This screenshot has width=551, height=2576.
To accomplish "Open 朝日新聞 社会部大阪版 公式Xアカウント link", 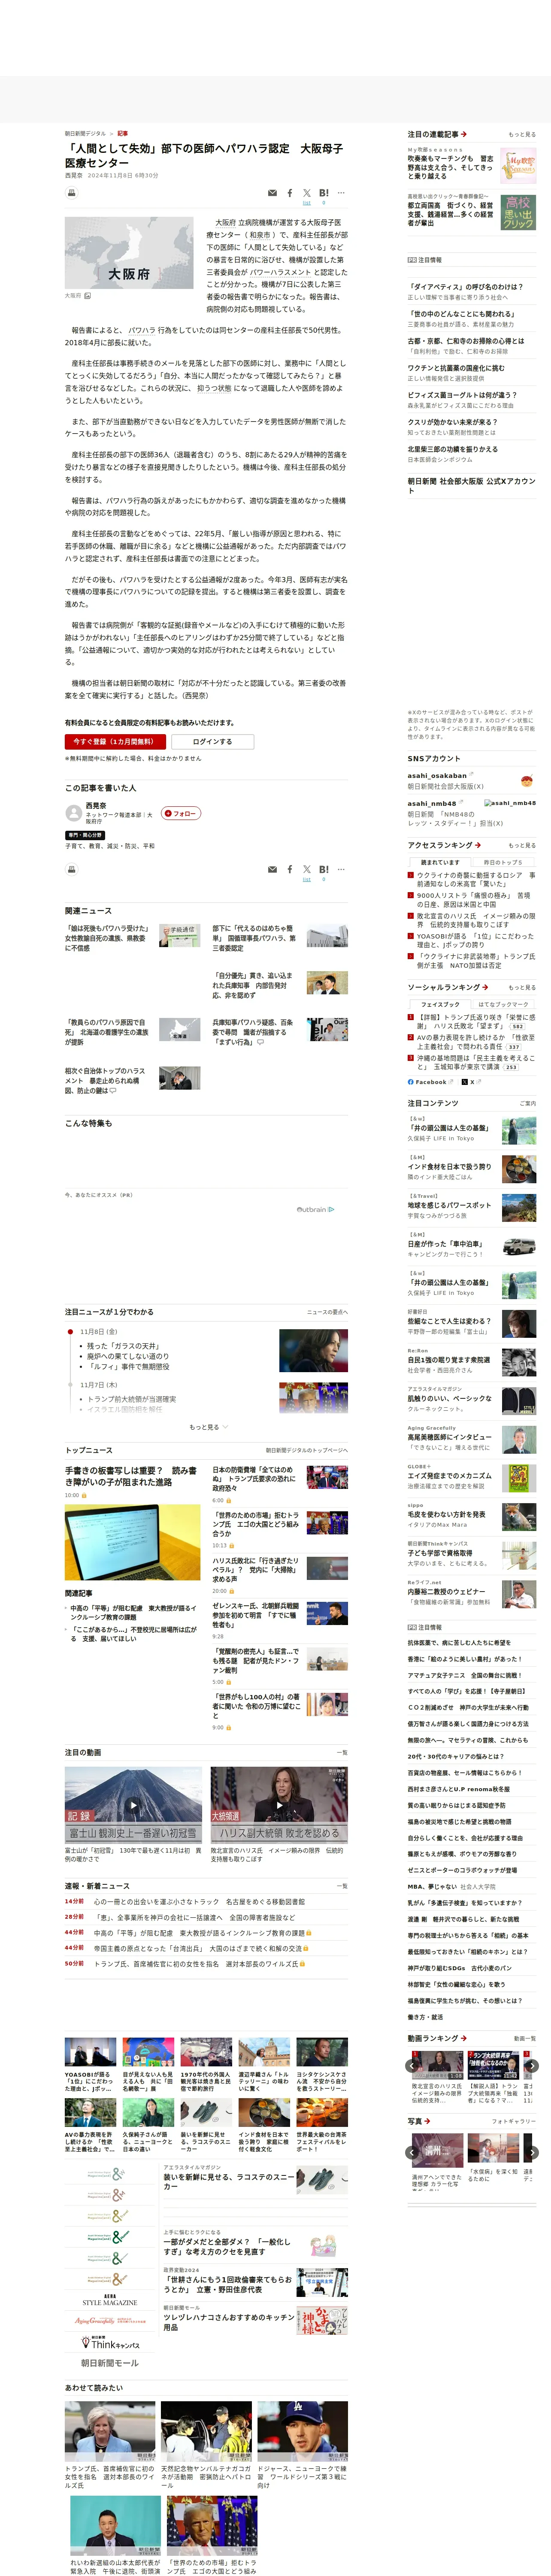I will (x=471, y=485).
